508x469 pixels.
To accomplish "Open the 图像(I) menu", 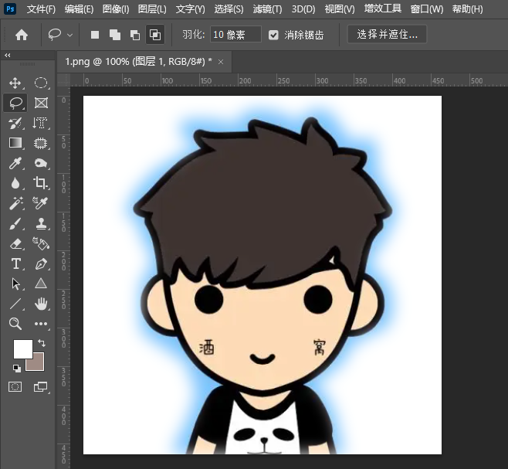I will coord(116,8).
